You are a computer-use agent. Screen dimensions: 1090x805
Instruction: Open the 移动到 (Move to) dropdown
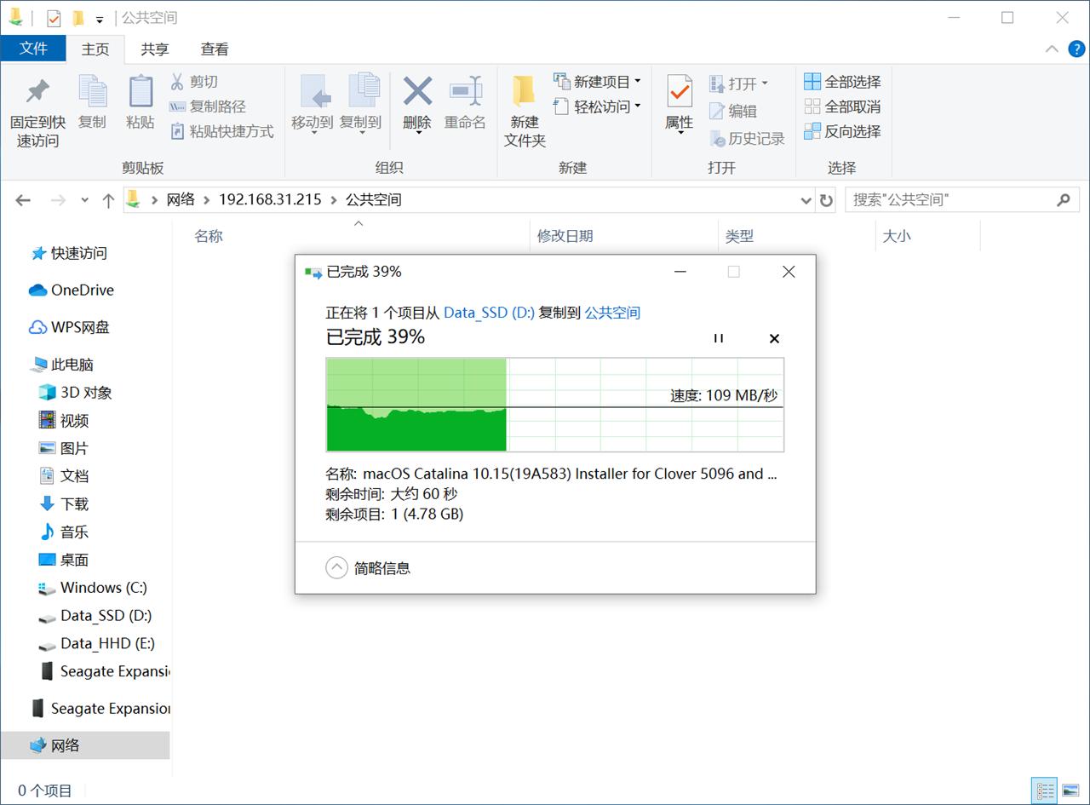click(313, 111)
